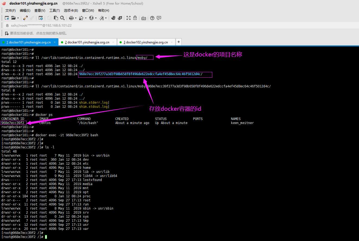This screenshot has width=359, height=241.
Task: Click the font letter A icon
Action: coord(101,18)
